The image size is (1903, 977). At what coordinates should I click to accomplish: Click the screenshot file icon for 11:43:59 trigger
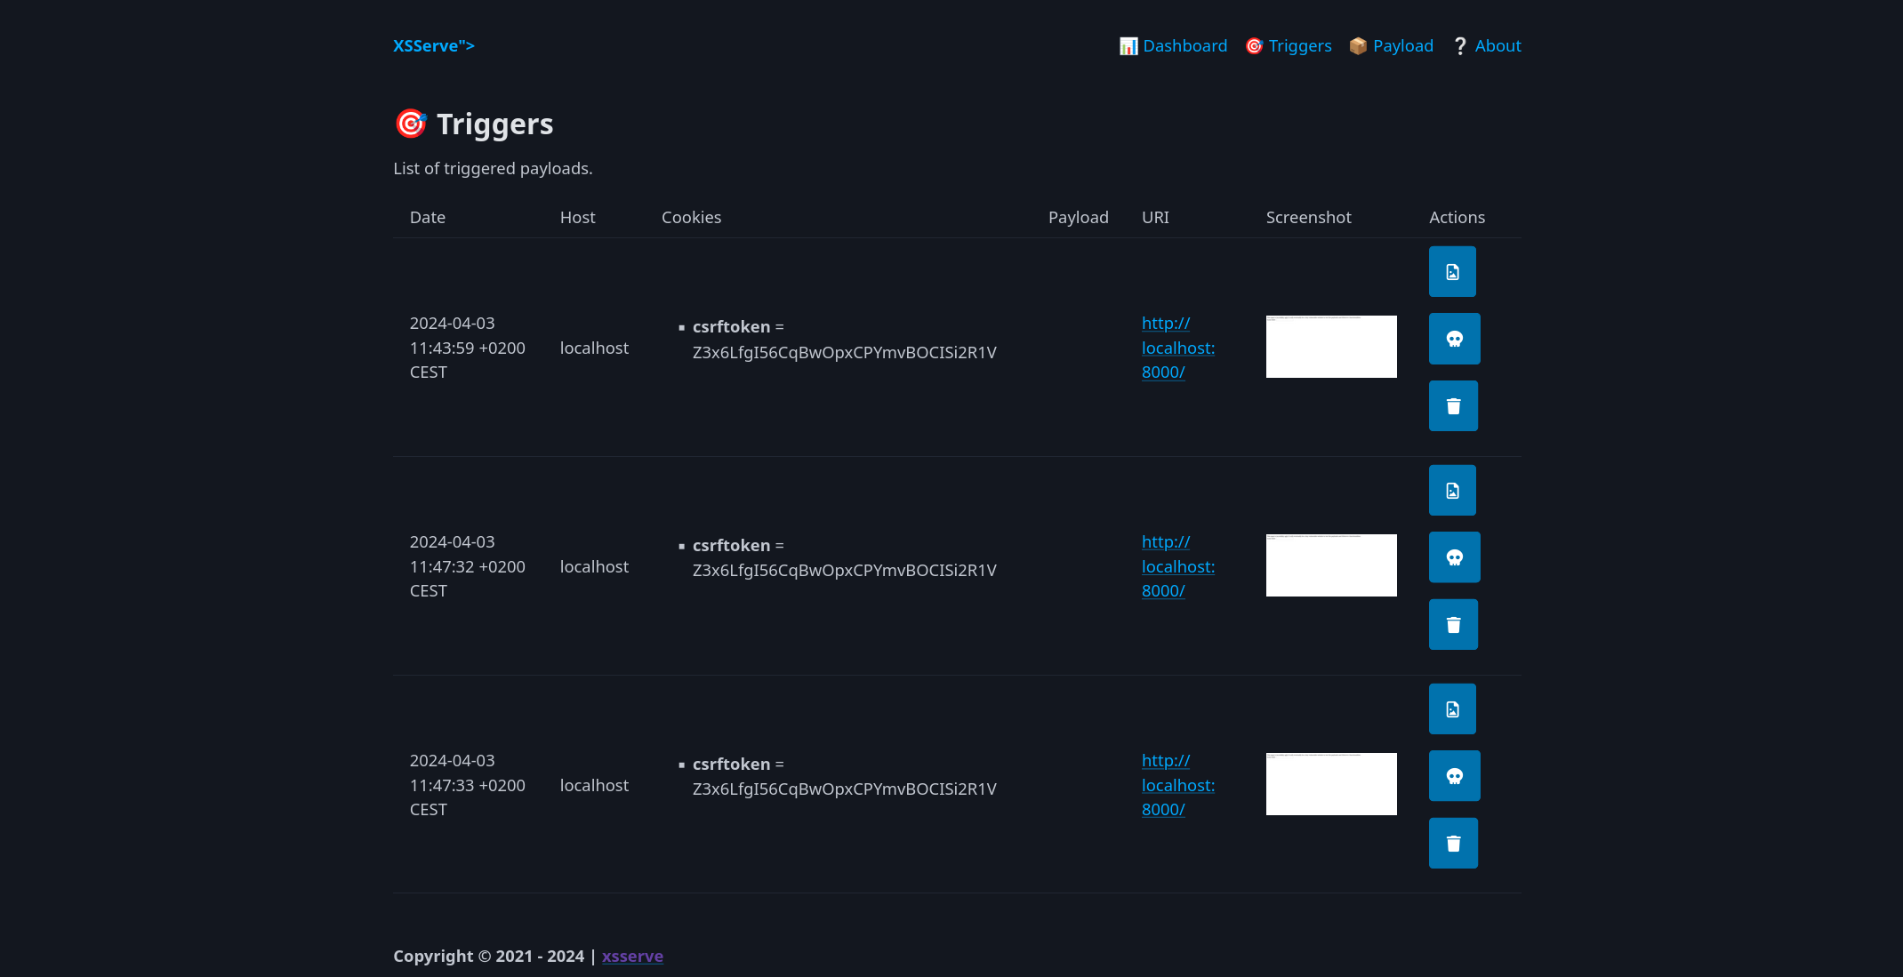[x=1452, y=271]
